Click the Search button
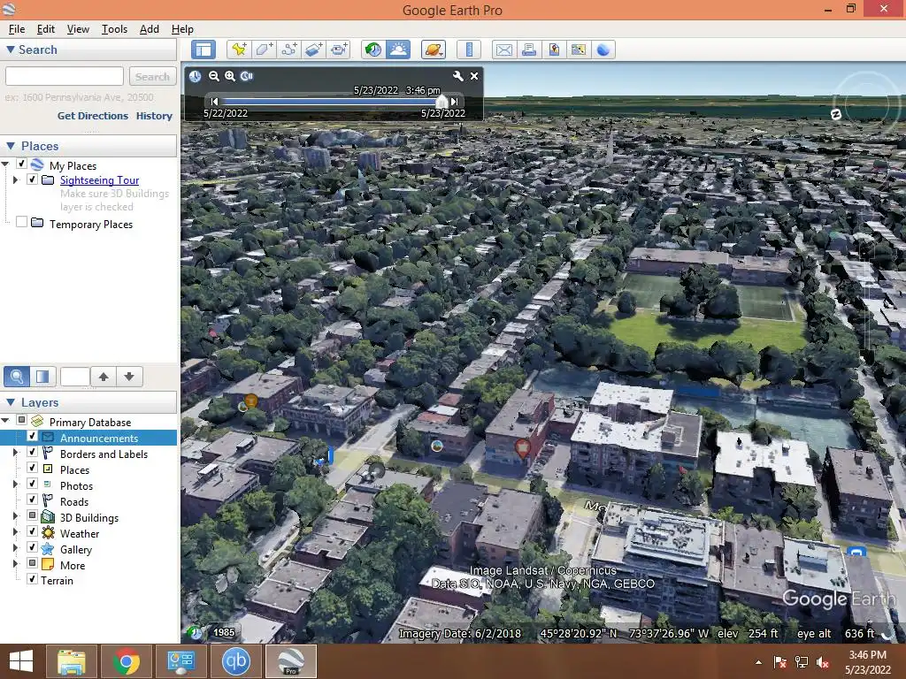Viewport: 906px width, 679px height. pyautogui.click(x=152, y=76)
